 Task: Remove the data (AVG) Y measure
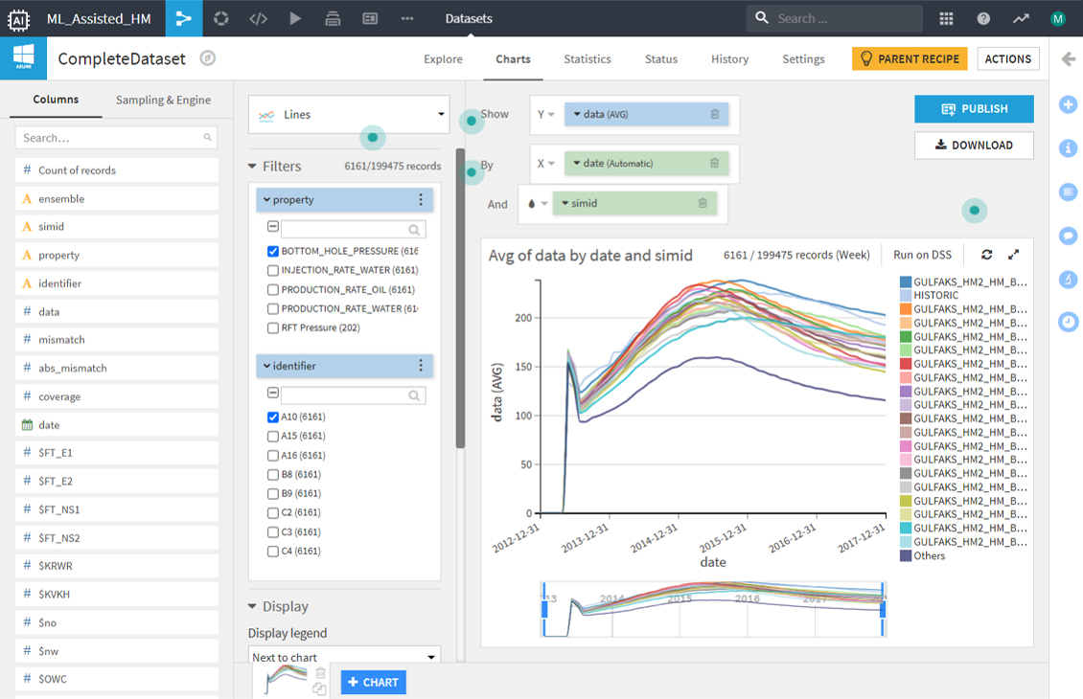click(x=714, y=114)
